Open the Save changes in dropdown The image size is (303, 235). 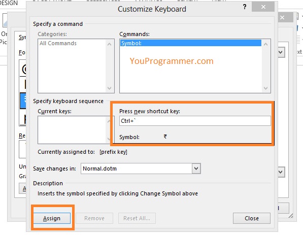pos(196,169)
